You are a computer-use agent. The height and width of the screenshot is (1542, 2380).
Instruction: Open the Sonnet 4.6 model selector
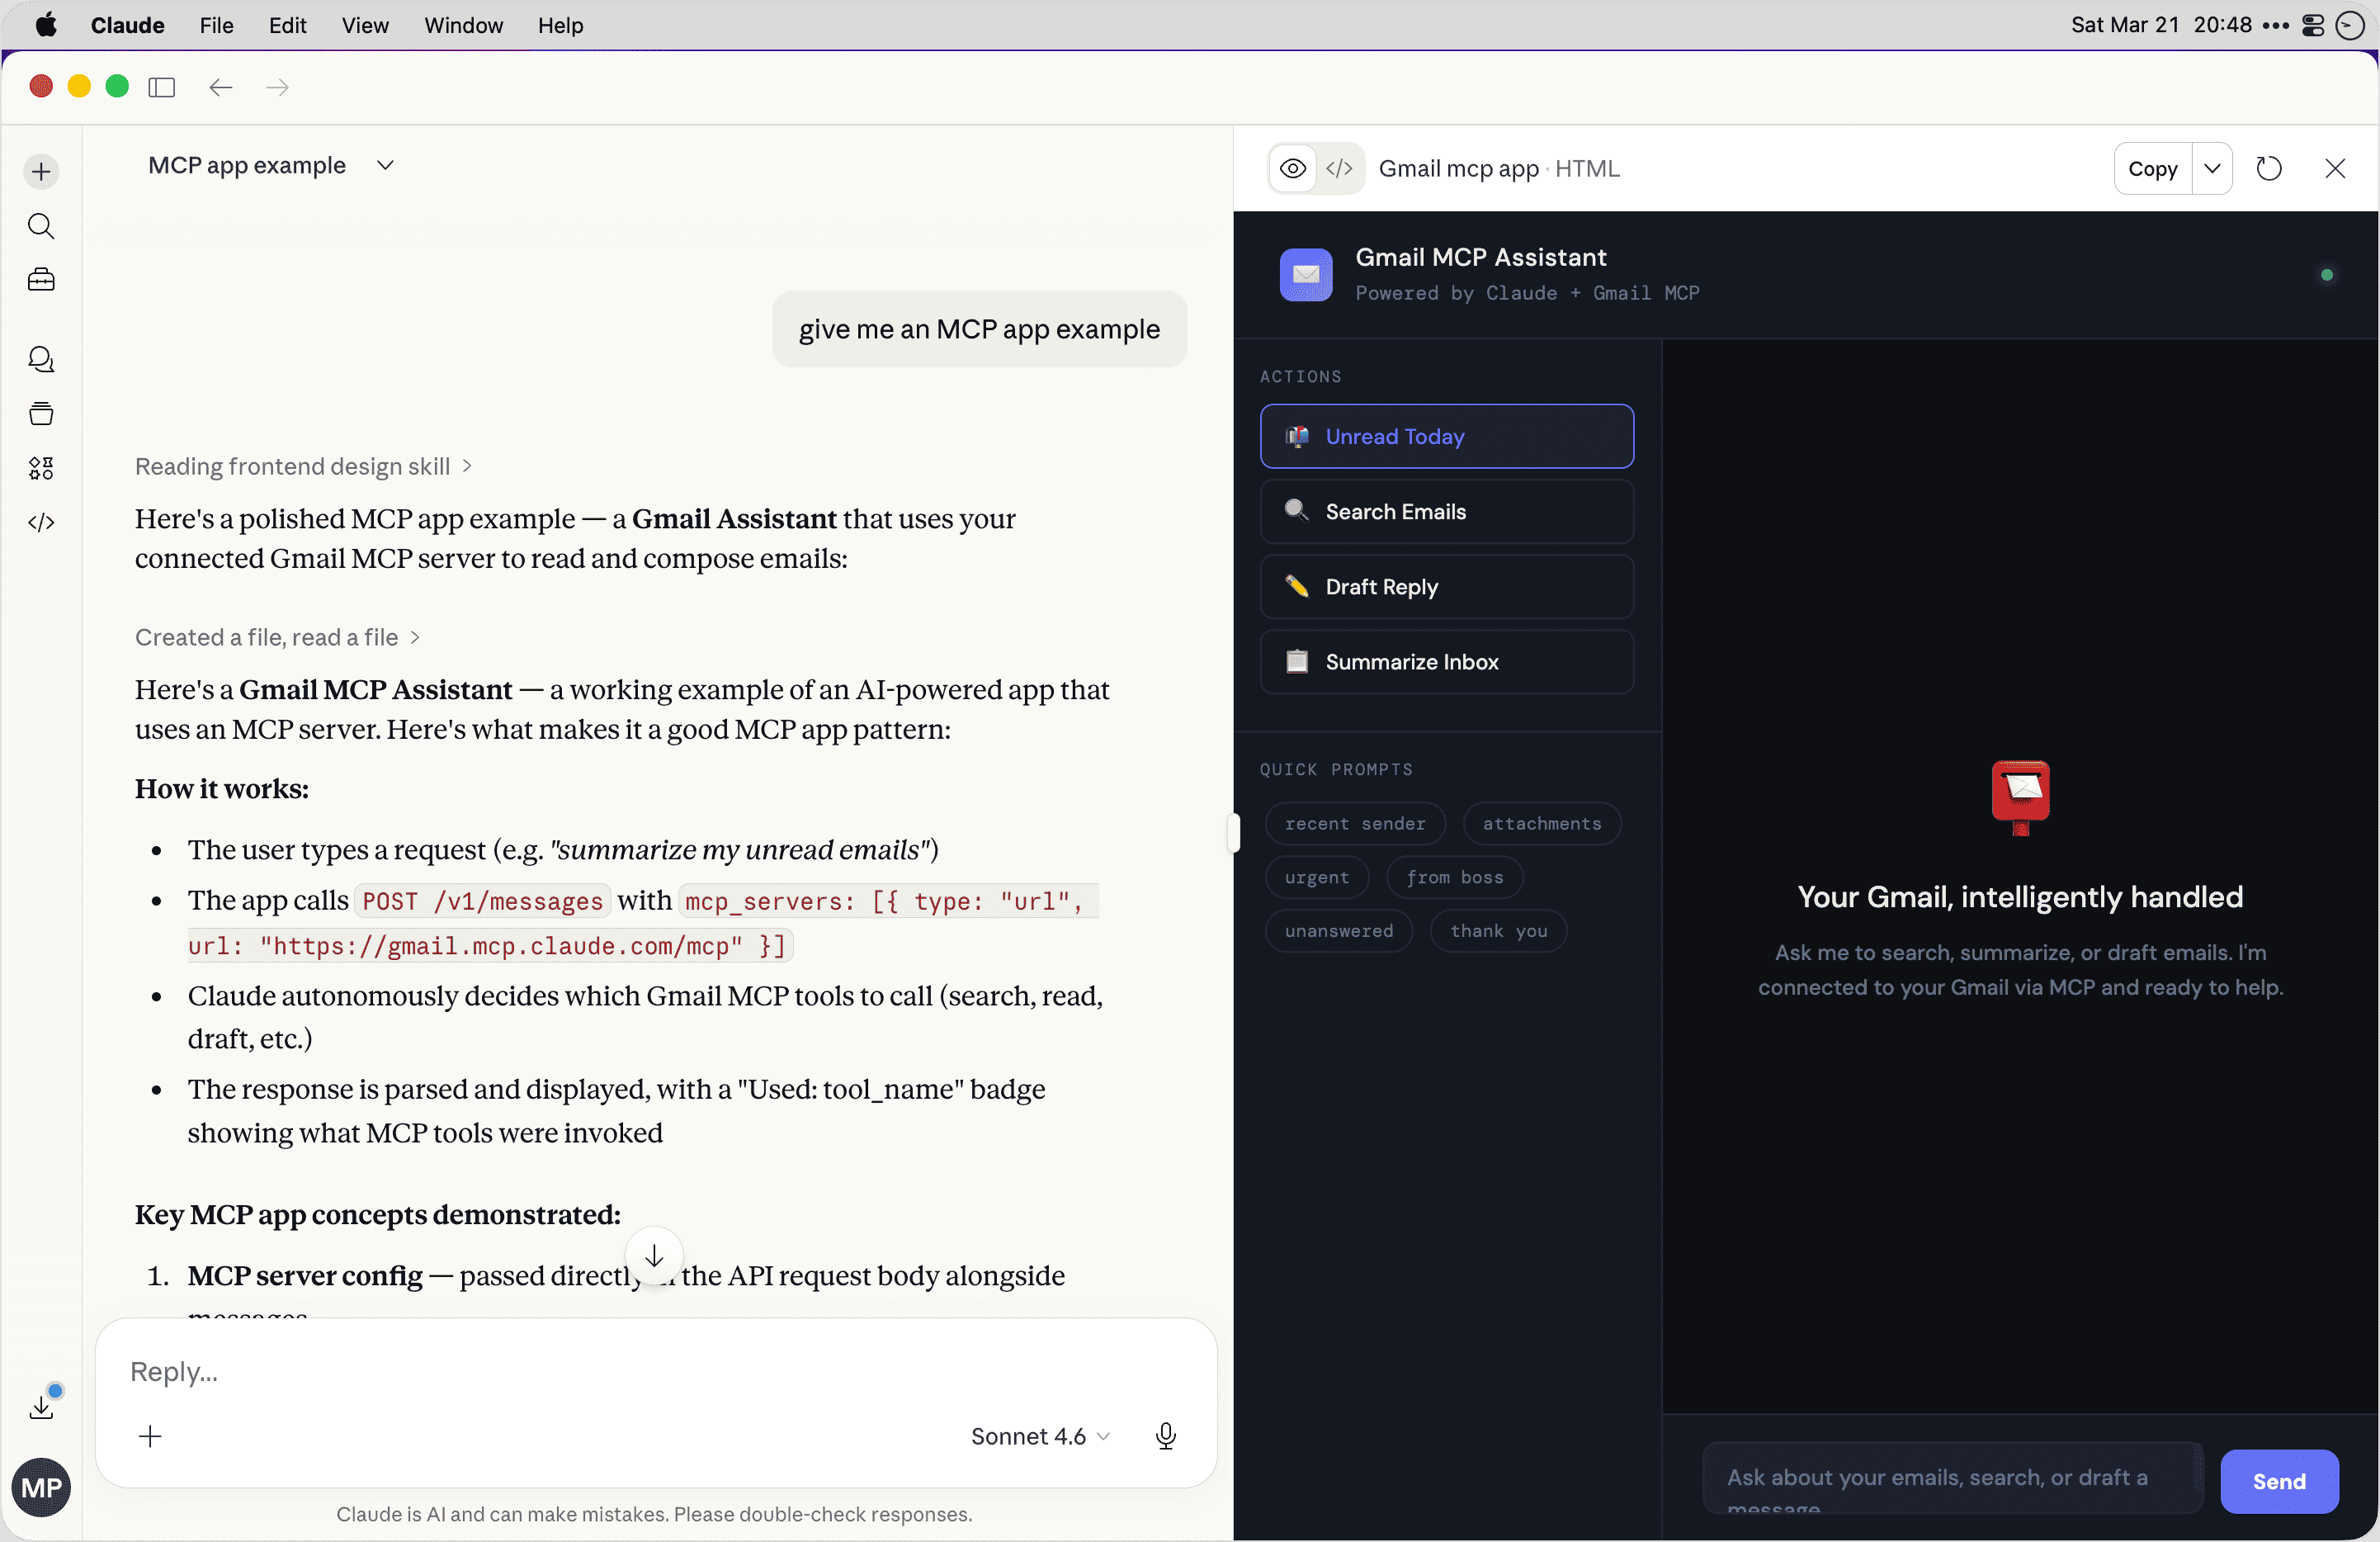(1040, 1436)
